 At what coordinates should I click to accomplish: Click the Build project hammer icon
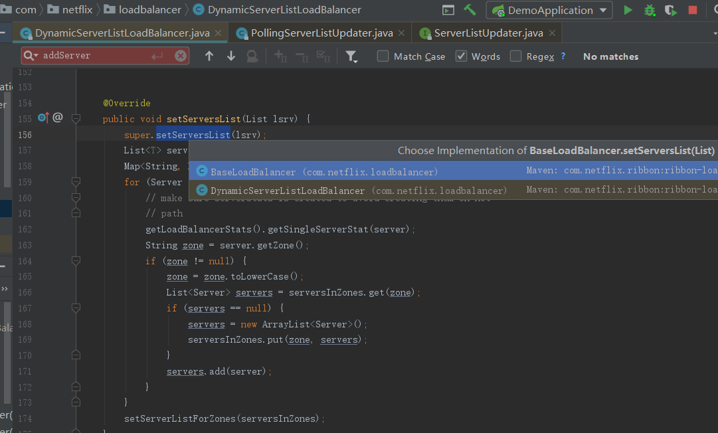(x=470, y=9)
